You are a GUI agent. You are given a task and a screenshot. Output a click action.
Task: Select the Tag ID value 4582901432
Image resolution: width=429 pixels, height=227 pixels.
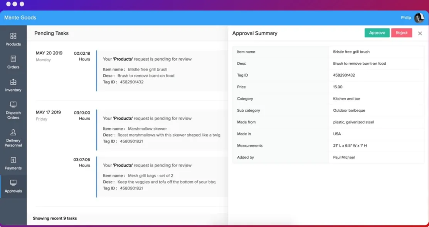click(x=344, y=75)
